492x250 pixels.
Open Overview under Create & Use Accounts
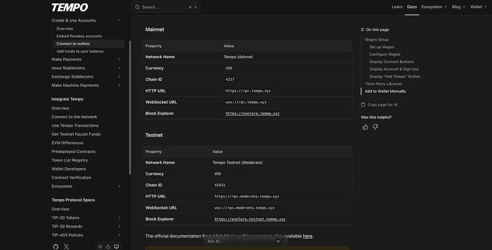click(x=65, y=29)
